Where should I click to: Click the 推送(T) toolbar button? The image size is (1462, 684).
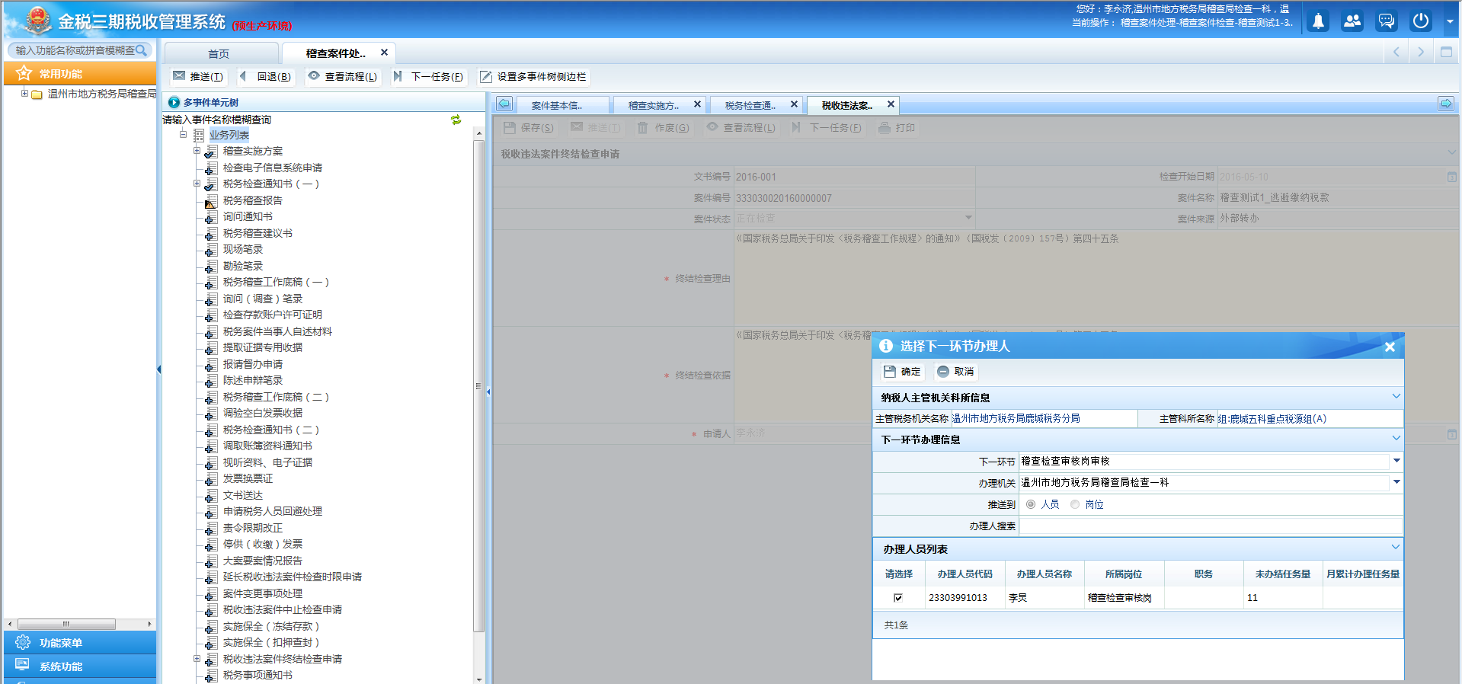pyautogui.click(x=198, y=76)
